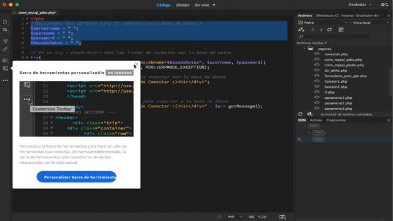Open the sync settings gear icon at top right
The height and width of the screenshot is (221, 393).
coord(384,5)
